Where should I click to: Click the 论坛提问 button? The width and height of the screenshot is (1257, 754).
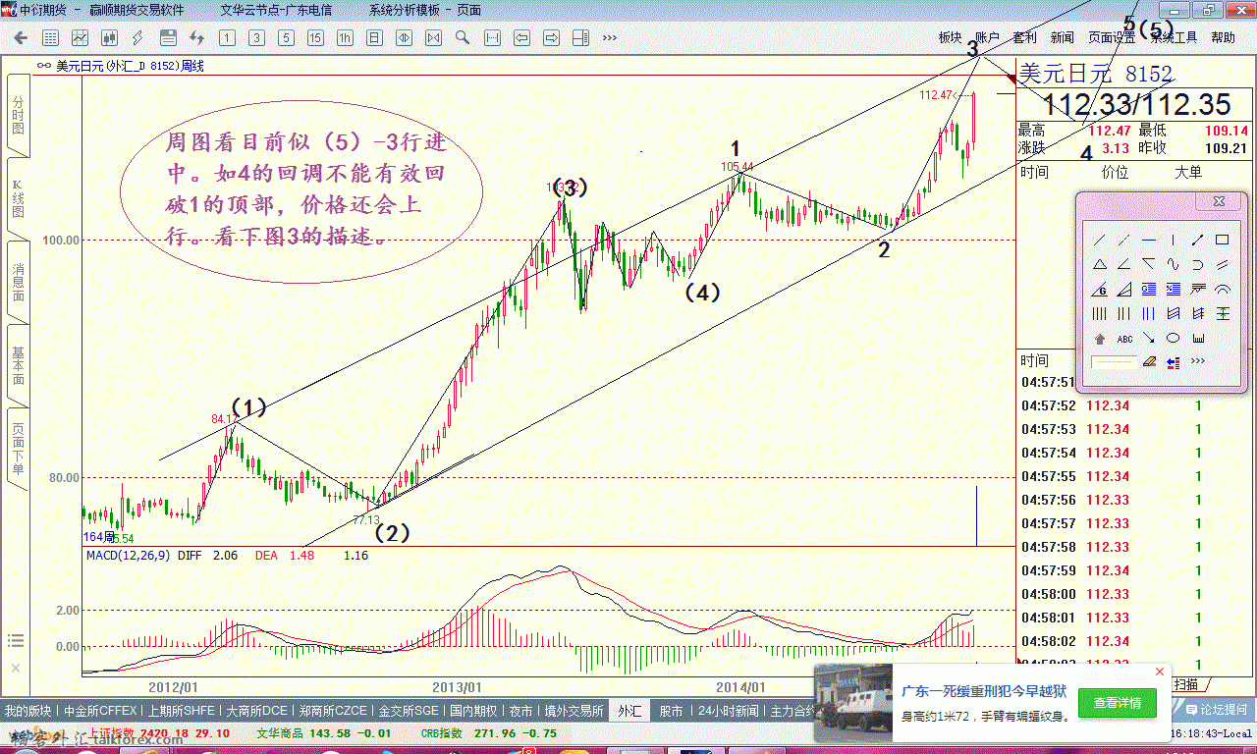click(1216, 709)
